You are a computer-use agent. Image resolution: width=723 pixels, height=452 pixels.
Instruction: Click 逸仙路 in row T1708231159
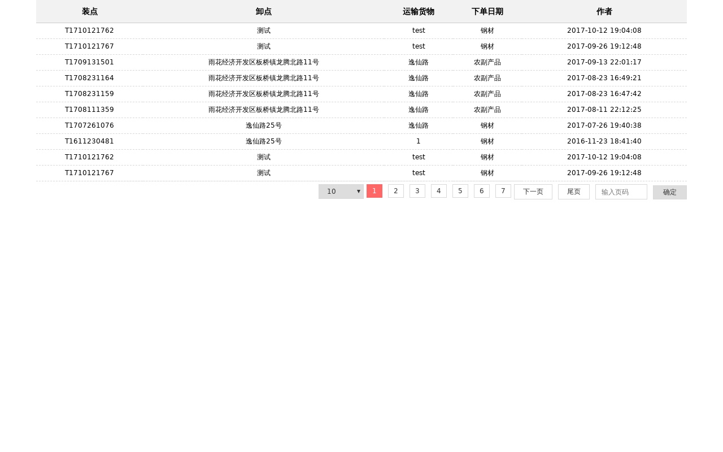point(419,94)
